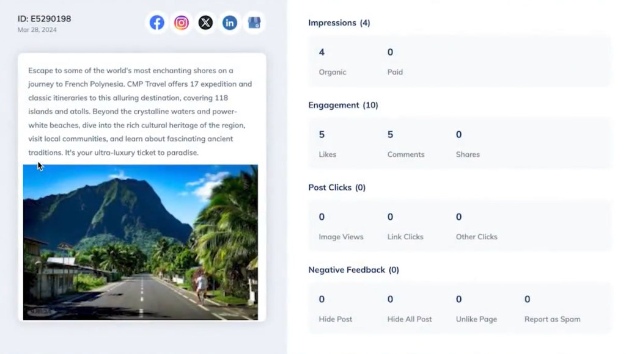Expand the Negative Feedback section
This screenshot has height=354, width=626.
coord(353,270)
